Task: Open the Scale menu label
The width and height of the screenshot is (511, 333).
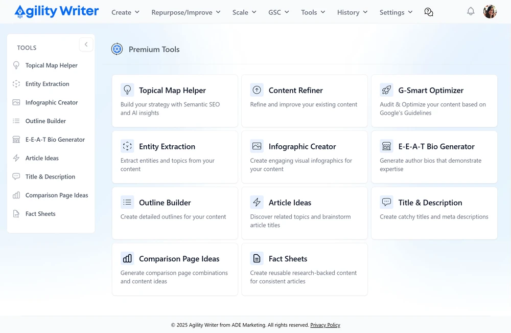Action: (240, 12)
